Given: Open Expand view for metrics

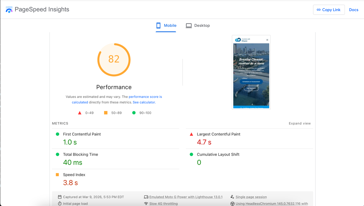Looking at the screenshot, I should point(300,123).
